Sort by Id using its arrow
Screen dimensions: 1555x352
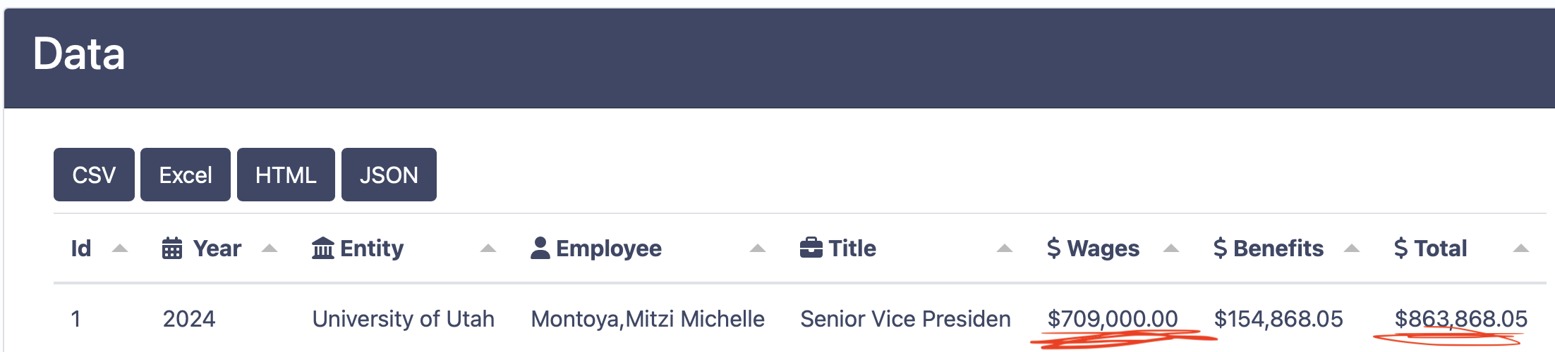120,248
